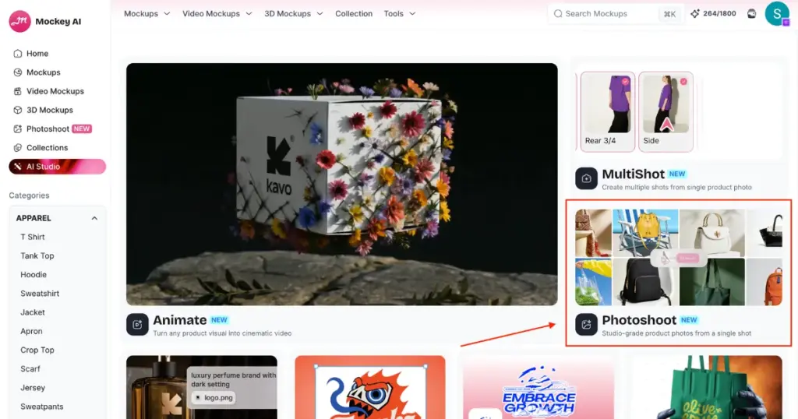Open the Collection menu item

click(354, 14)
